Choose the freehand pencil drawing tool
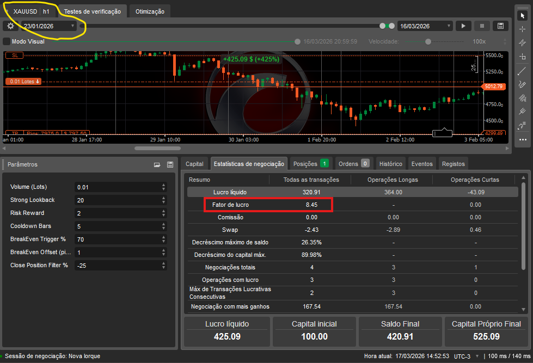 coord(523,84)
